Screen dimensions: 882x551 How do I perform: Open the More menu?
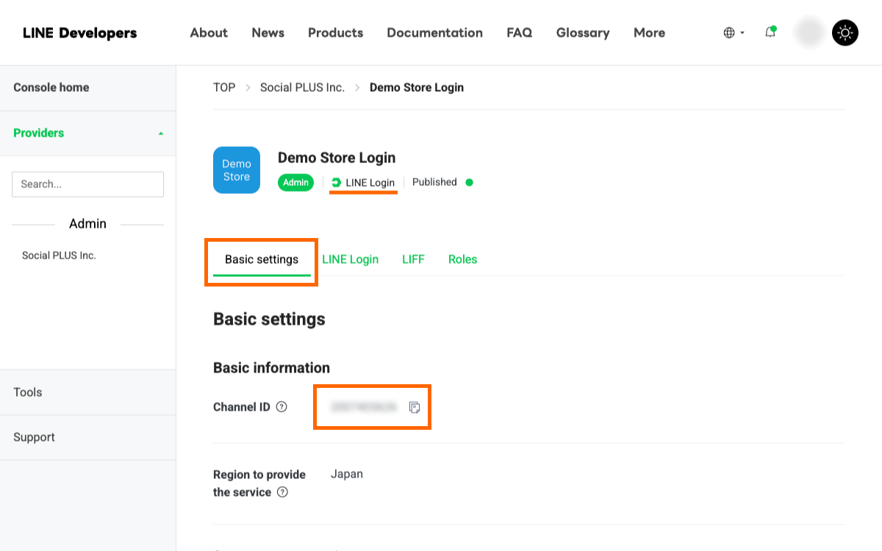pos(649,33)
